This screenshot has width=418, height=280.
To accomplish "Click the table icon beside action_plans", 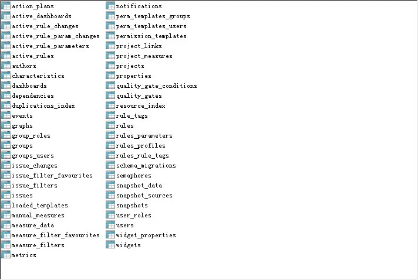I will 6,6.
